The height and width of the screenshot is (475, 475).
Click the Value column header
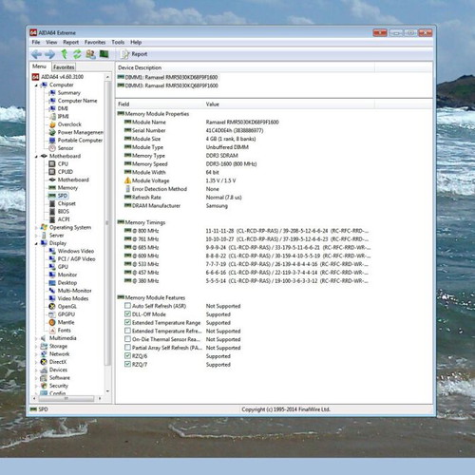289,104
